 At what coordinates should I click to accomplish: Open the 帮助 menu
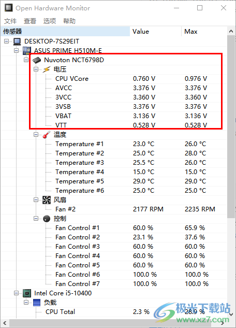pos(69,21)
